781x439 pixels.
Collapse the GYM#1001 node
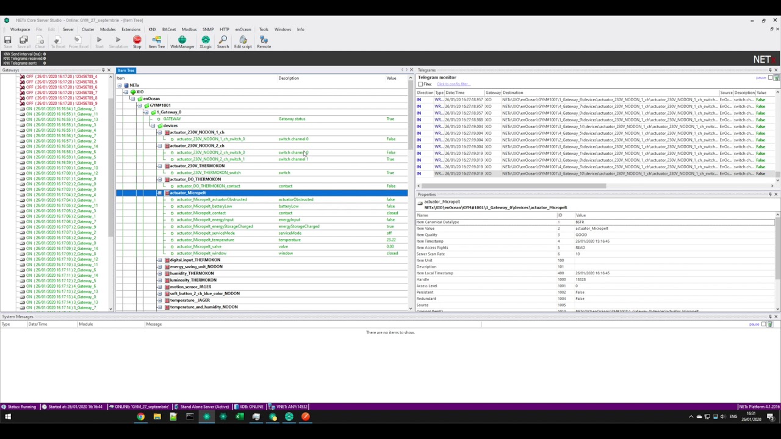139,105
